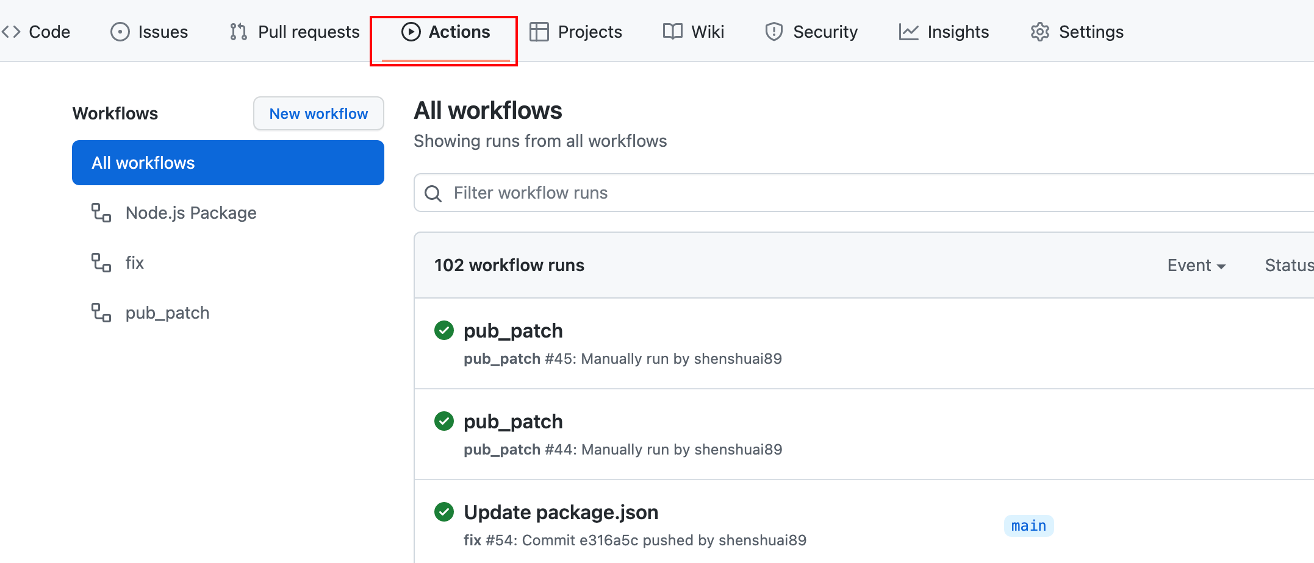Open the Wiki tab
This screenshot has height=563, width=1314.
click(693, 32)
